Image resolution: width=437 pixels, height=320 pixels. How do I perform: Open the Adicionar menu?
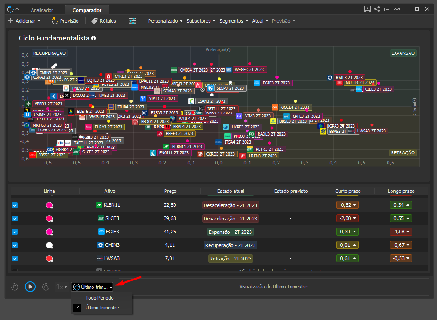(x=24, y=21)
